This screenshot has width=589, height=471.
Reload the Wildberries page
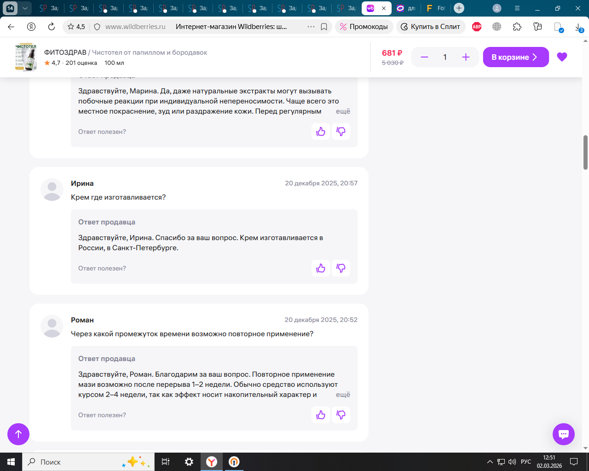coord(52,27)
